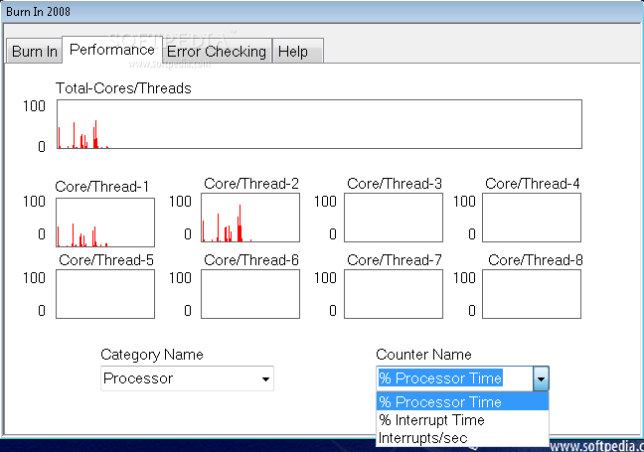Click the Core/Thread-7 graph box
This screenshot has height=452, width=644.
pyautogui.click(x=394, y=294)
